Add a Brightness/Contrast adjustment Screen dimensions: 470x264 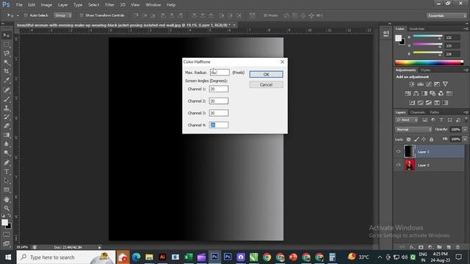pyautogui.click(x=412, y=84)
